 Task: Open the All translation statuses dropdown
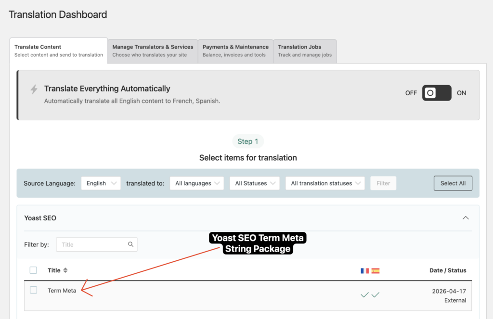pyautogui.click(x=325, y=183)
